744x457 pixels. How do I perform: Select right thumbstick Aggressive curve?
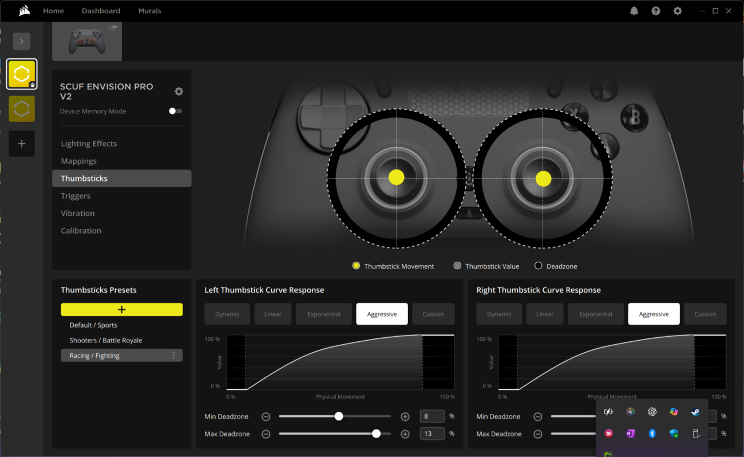coord(654,314)
